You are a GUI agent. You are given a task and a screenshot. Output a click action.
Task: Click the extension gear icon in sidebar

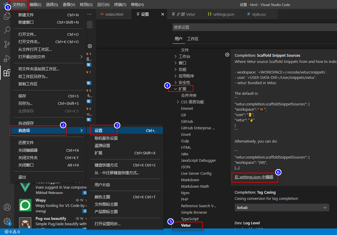click(90, 46)
